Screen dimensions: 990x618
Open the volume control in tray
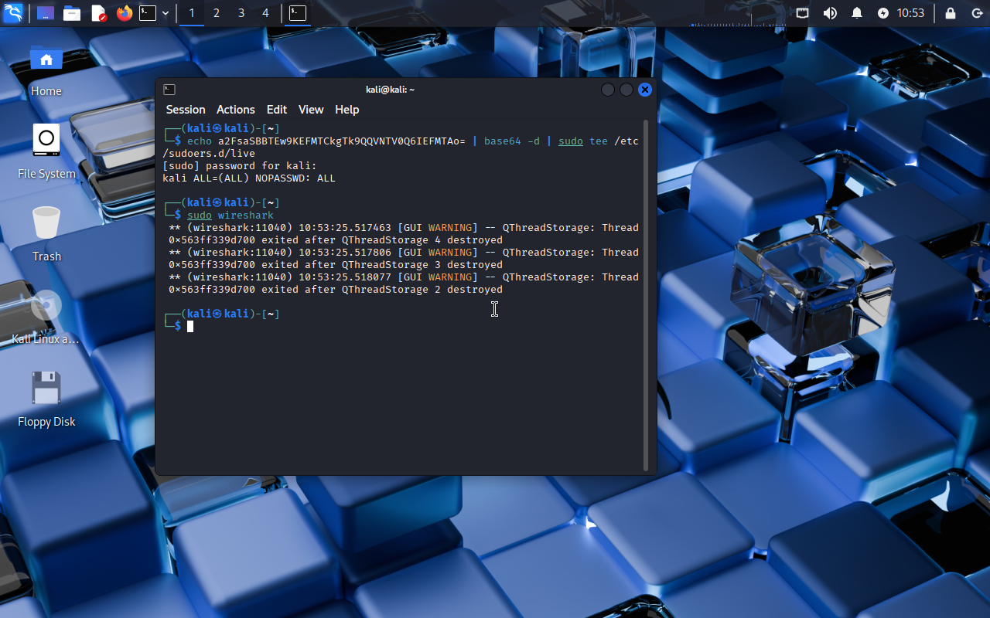(830, 13)
